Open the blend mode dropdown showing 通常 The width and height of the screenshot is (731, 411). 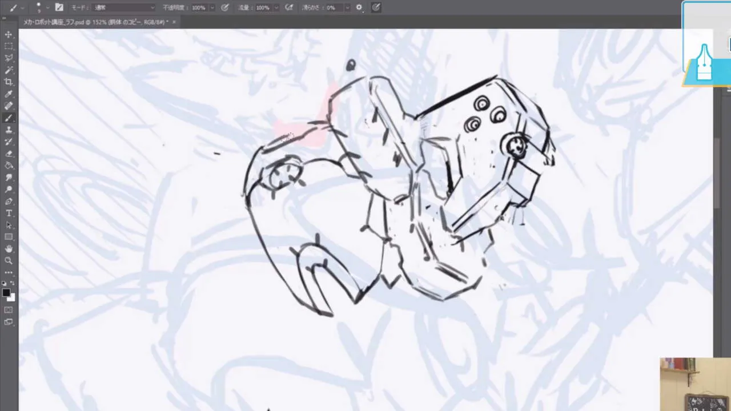point(123,7)
